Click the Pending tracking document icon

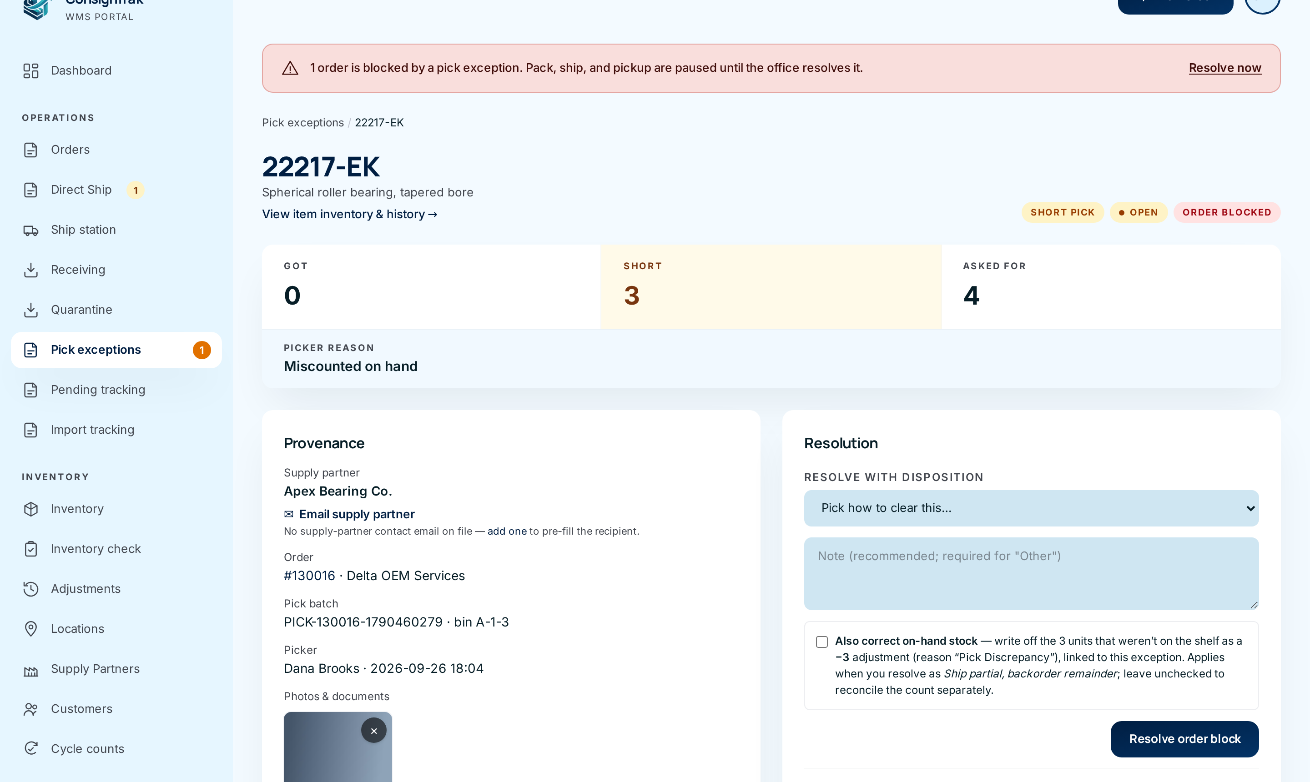[x=30, y=390]
